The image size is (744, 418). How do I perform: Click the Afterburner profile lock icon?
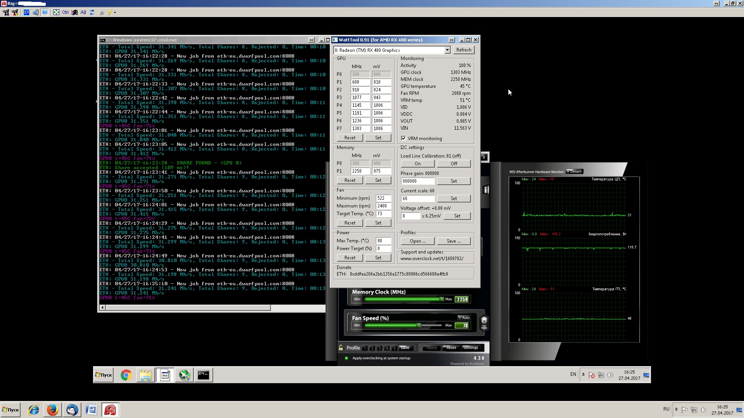tap(341, 348)
